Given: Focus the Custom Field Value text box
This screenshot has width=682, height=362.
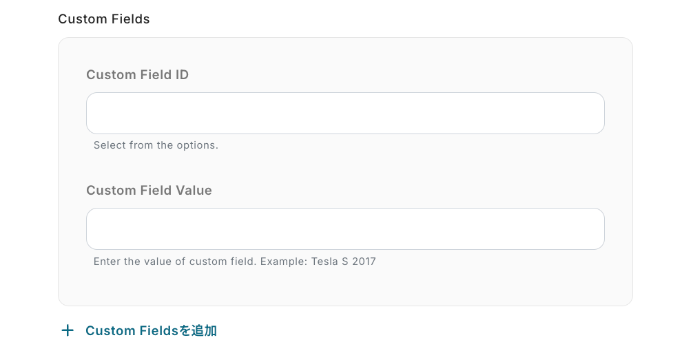Looking at the screenshot, I should click(x=345, y=229).
